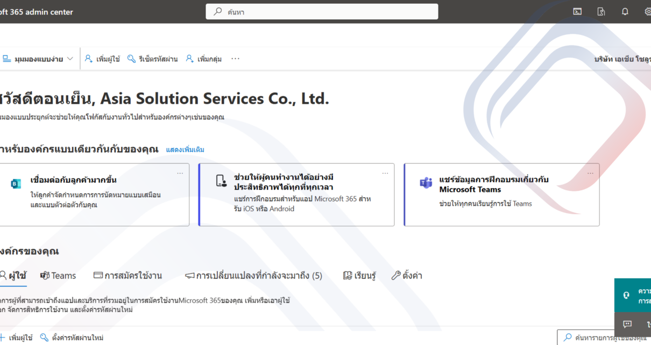Click the Bookings icon on first card

pos(15,184)
